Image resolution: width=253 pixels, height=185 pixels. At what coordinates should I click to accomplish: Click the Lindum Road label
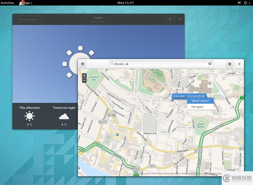[218, 127]
